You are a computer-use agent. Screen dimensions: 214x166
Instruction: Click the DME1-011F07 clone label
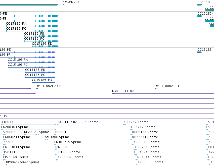click(123, 91)
